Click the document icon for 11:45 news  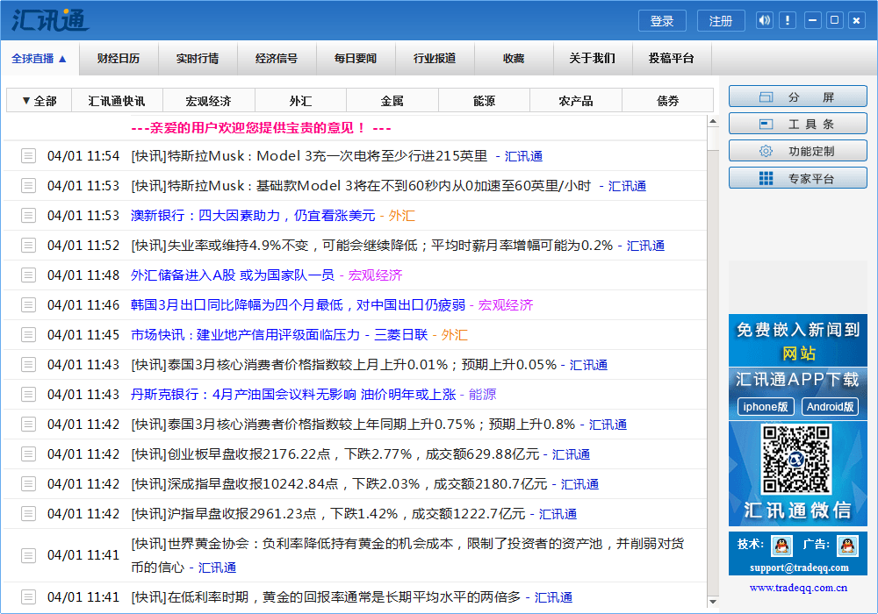(x=29, y=334)
